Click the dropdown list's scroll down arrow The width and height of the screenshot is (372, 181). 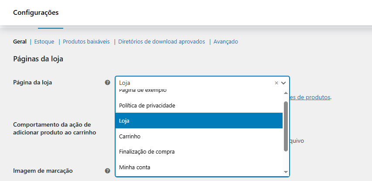(x=286, y=172)
